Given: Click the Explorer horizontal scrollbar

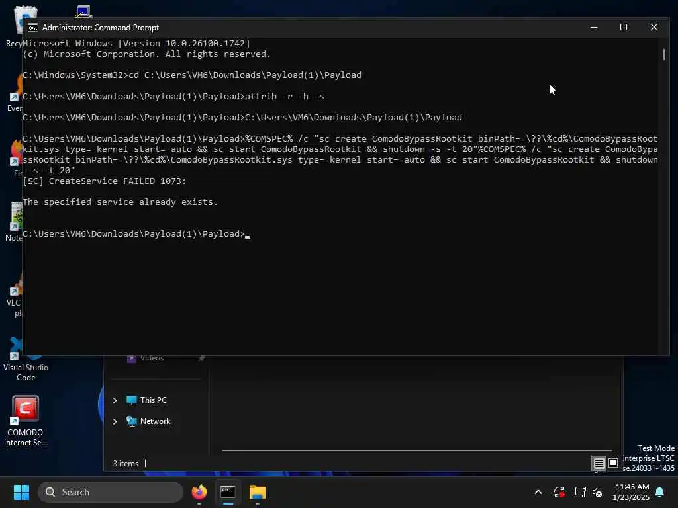Looking at the screenshot, I should point(417,450).
